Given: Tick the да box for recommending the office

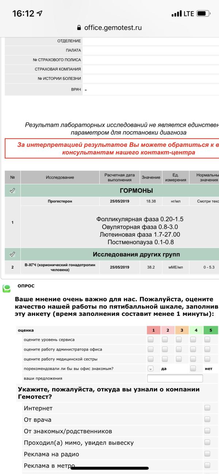Looking at the screenshot, I should (150, 368).
